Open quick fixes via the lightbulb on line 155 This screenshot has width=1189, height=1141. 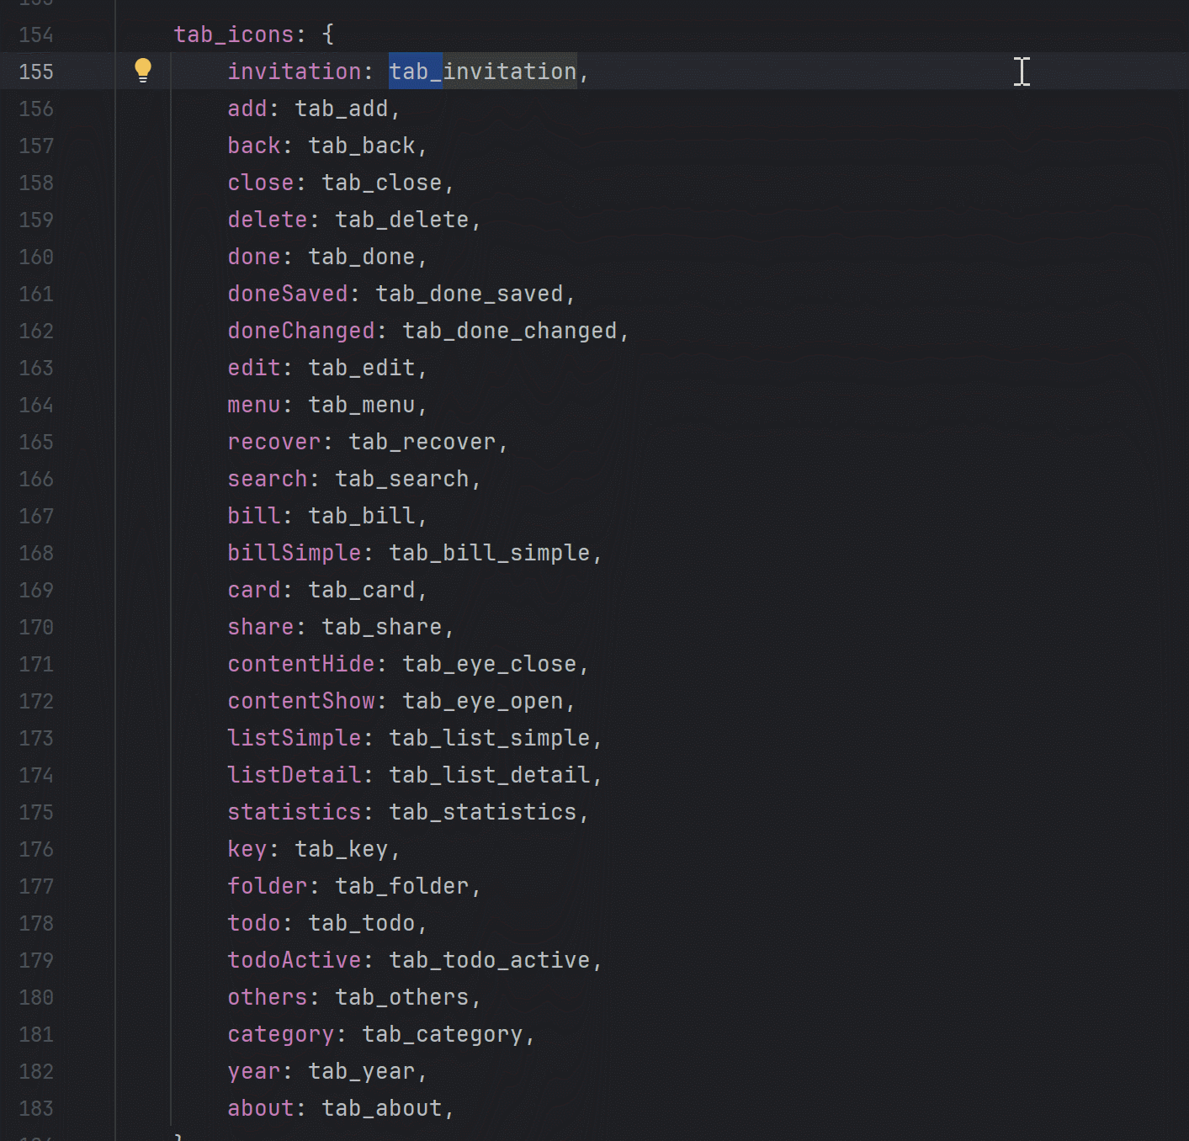tap(143, 71)
